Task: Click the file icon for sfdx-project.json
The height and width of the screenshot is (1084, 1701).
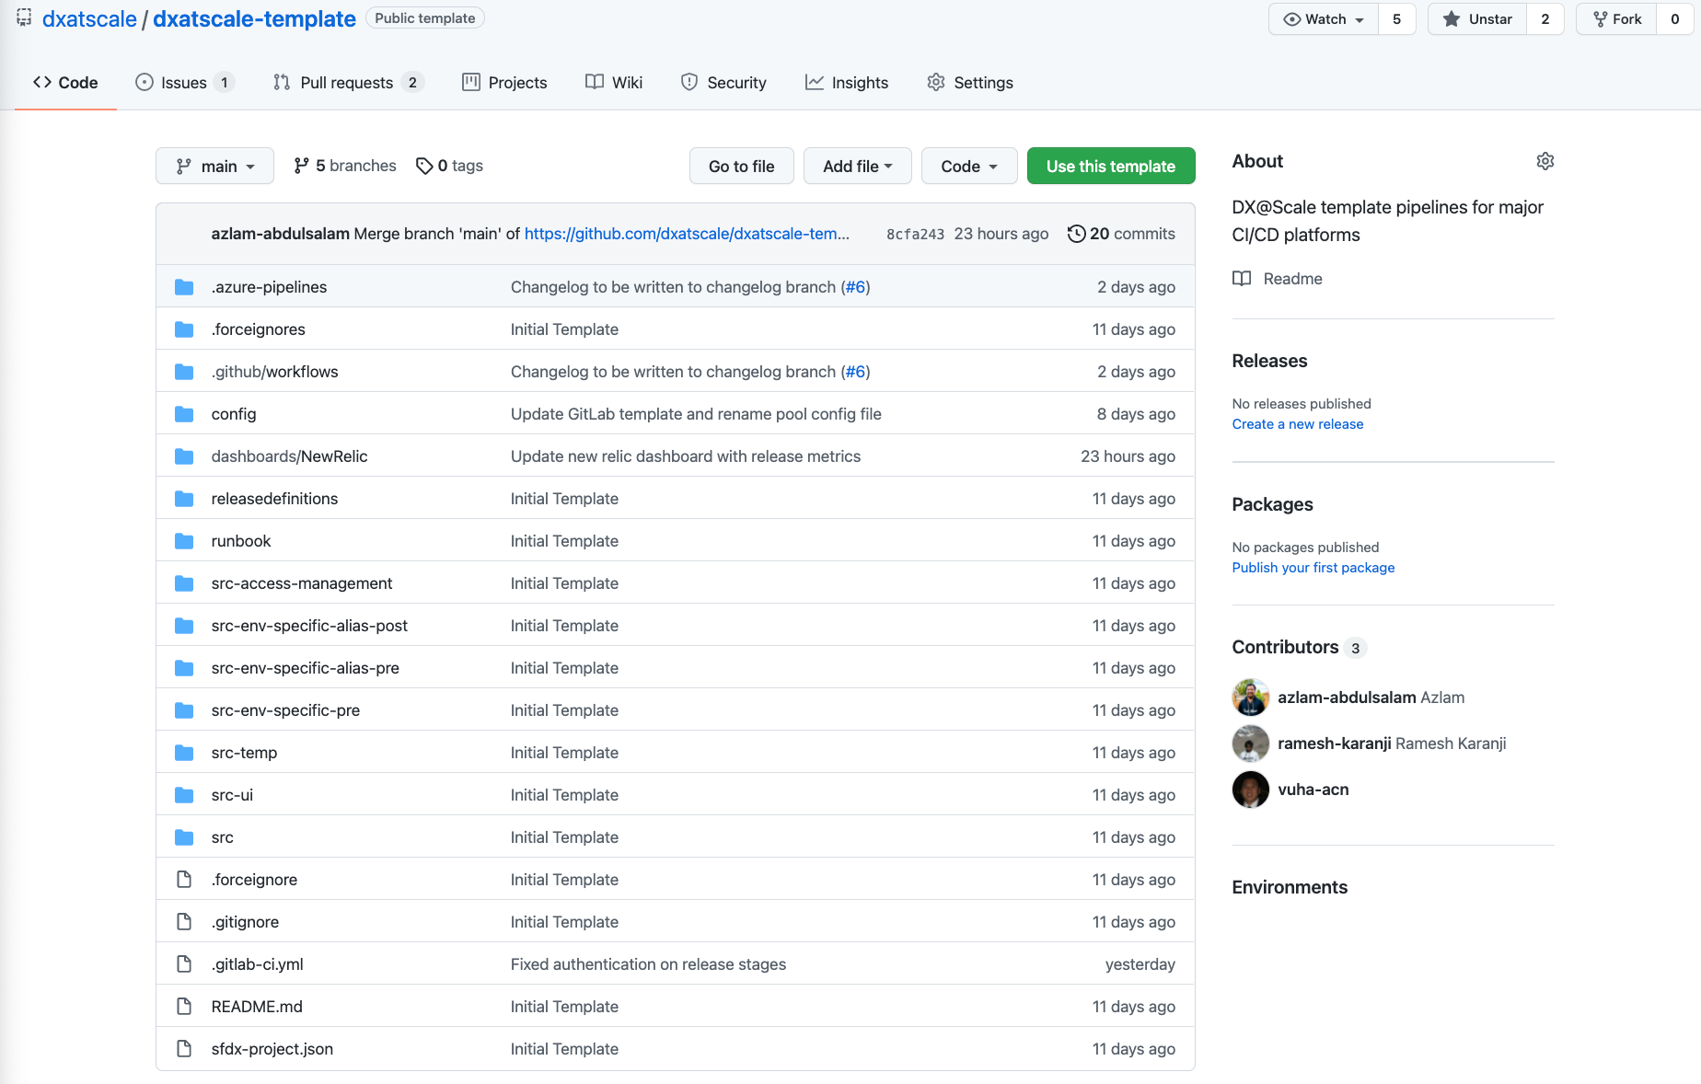Action: click(184, 1049)
